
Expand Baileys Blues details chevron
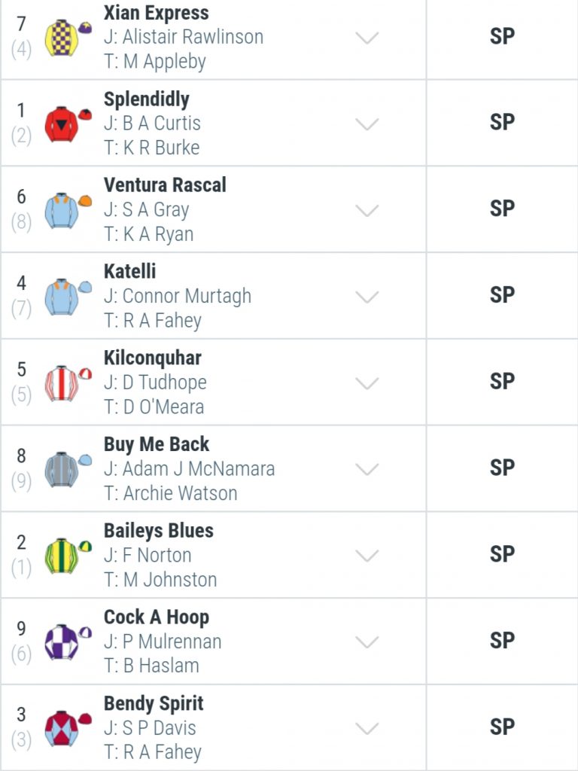pyautogui.click(x=367, y=556)
